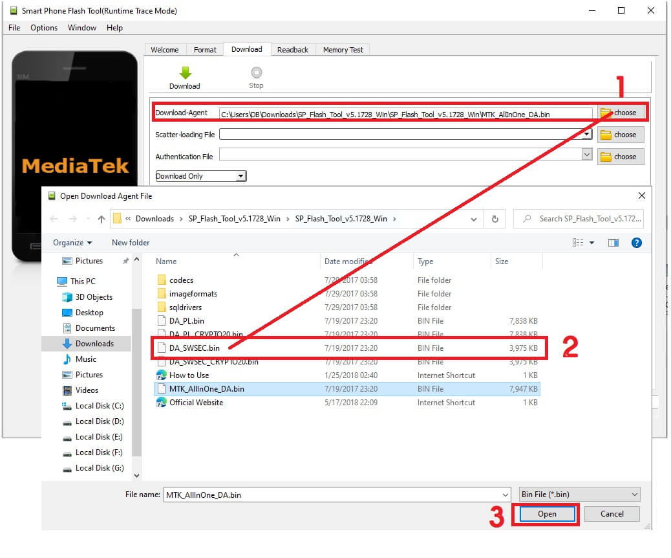
Task: Expand the Download Only dropdown
Action: (x=240, y=175)
